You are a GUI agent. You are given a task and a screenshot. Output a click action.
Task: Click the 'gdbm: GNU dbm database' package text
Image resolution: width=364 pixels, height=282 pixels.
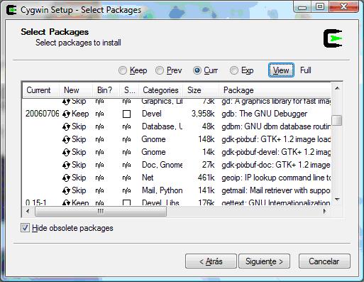[276, 126]
